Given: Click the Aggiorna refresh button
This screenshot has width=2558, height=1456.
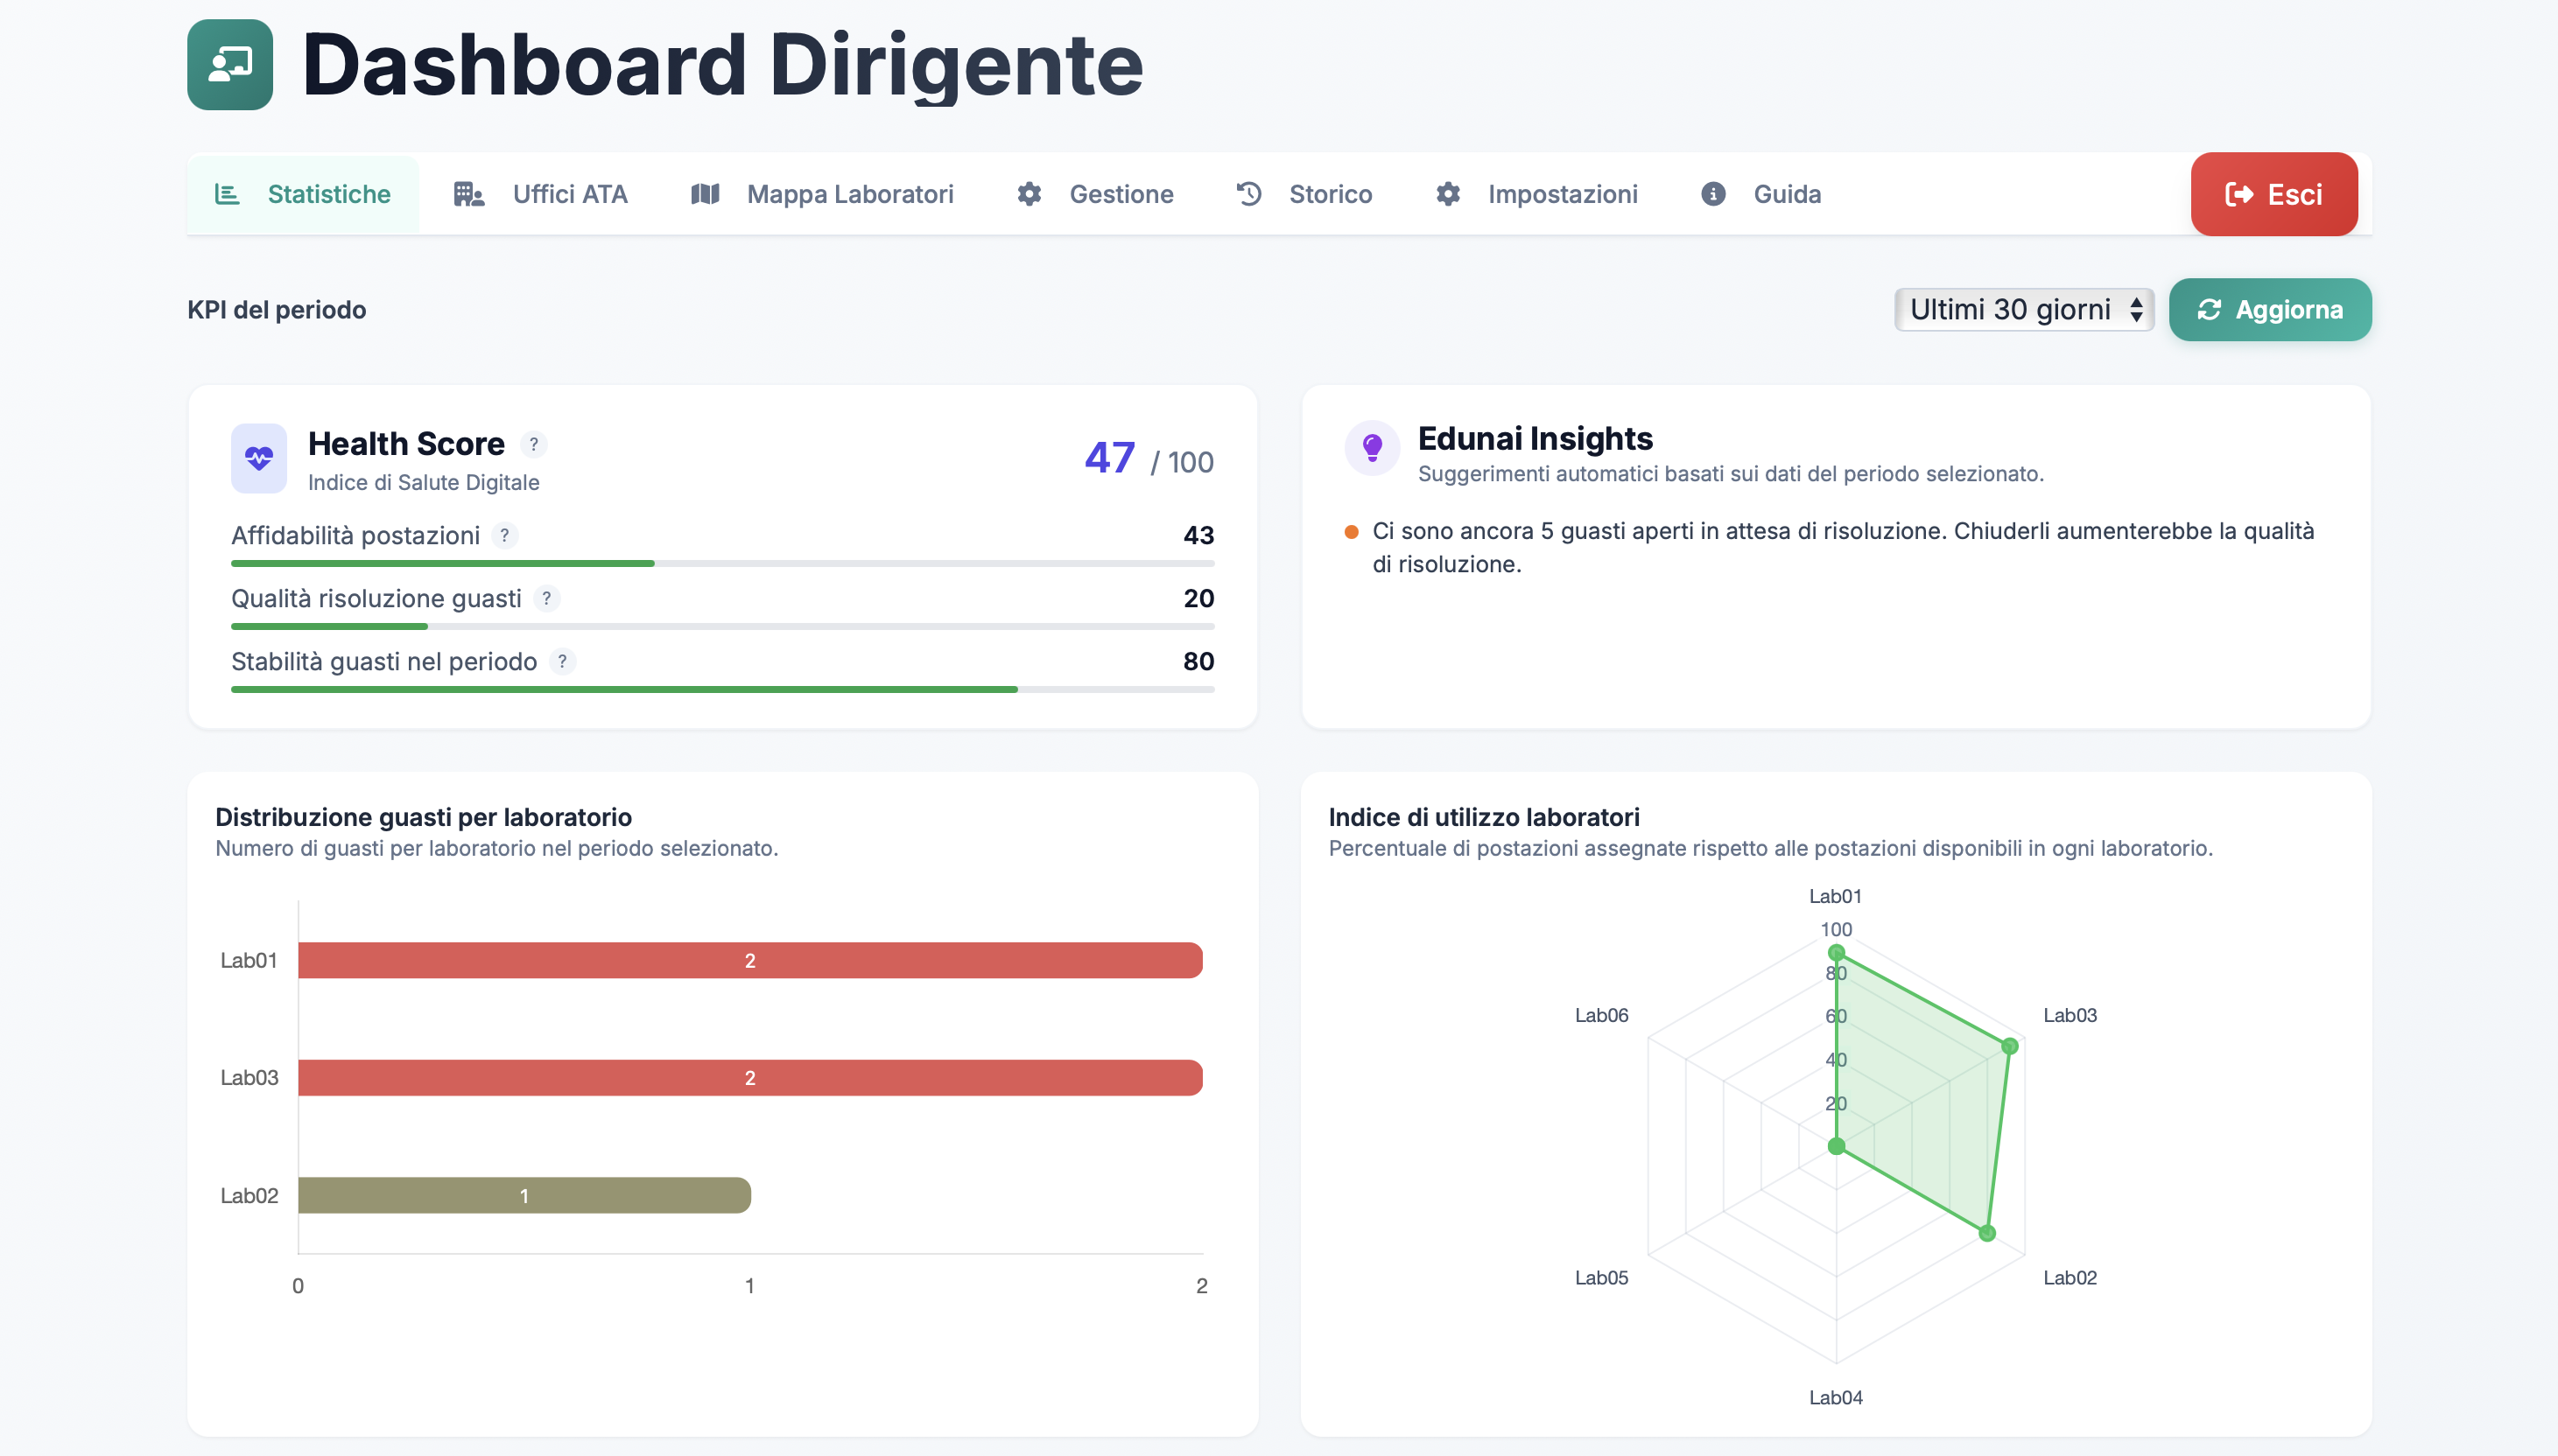Looking at the screenshot, I should click(x=2270, y=309).
